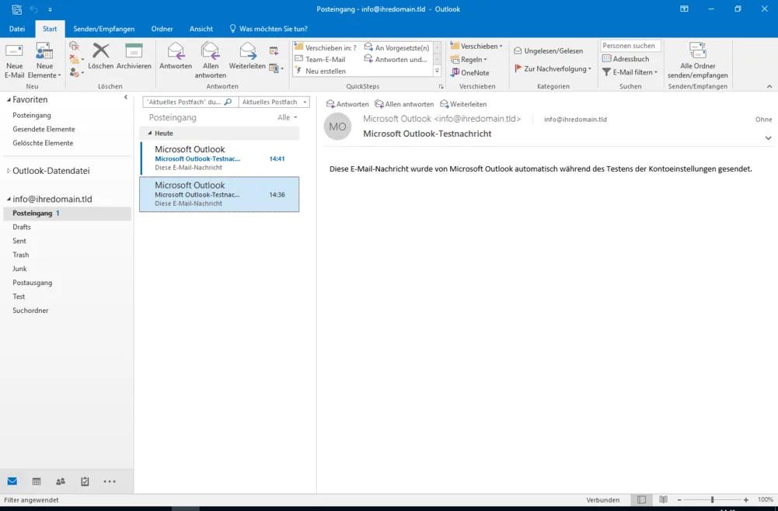Screen dimensions: 778x511
Task: Click the Personen suchen search field
Action: [x=630, y=46]
